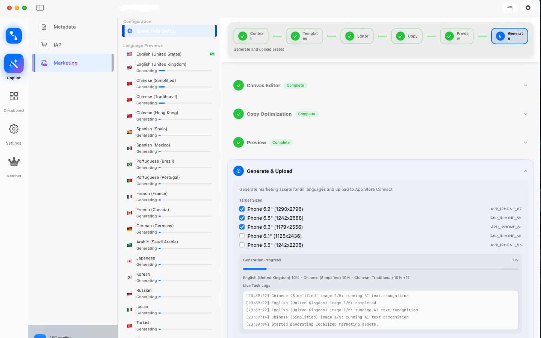Screen dimensions: 541x338
Task: Select the Metadata document icon
Action: click(x=44, y=27)
